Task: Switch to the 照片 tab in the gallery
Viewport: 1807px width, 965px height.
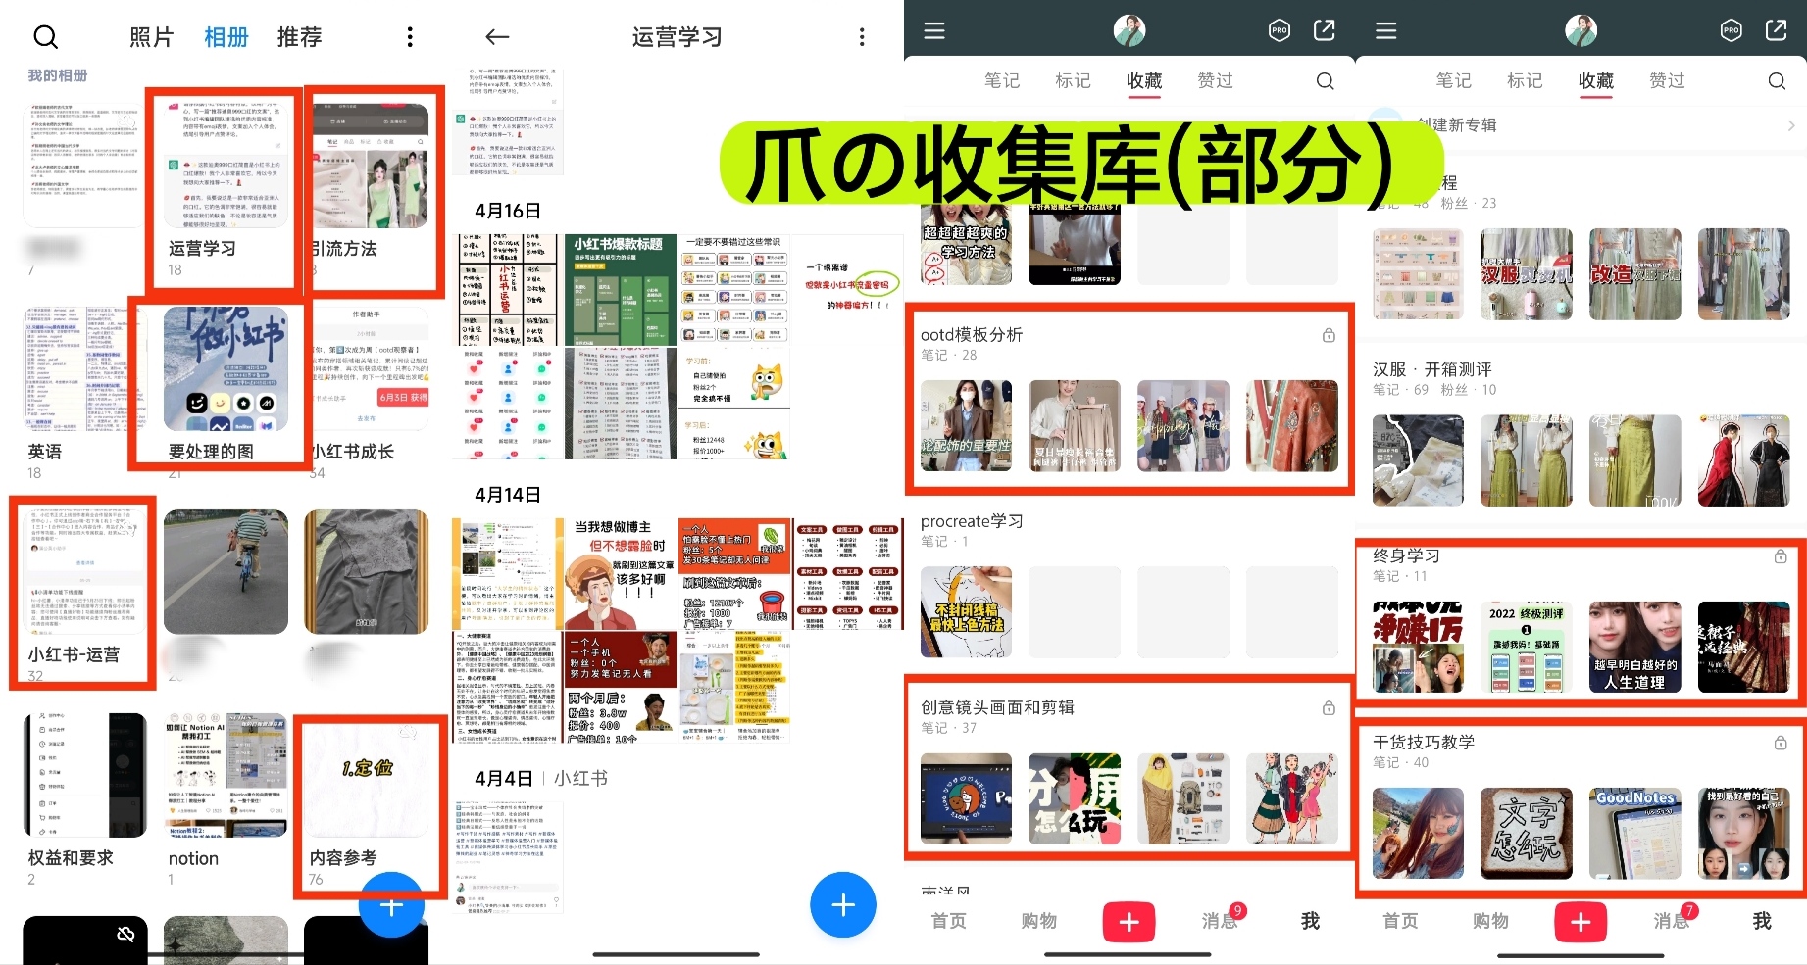Action: pos(152,37)
